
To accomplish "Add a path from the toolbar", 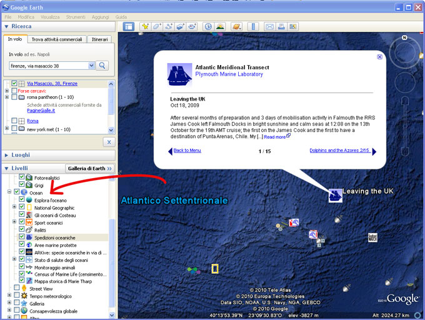I will [169, 26].
